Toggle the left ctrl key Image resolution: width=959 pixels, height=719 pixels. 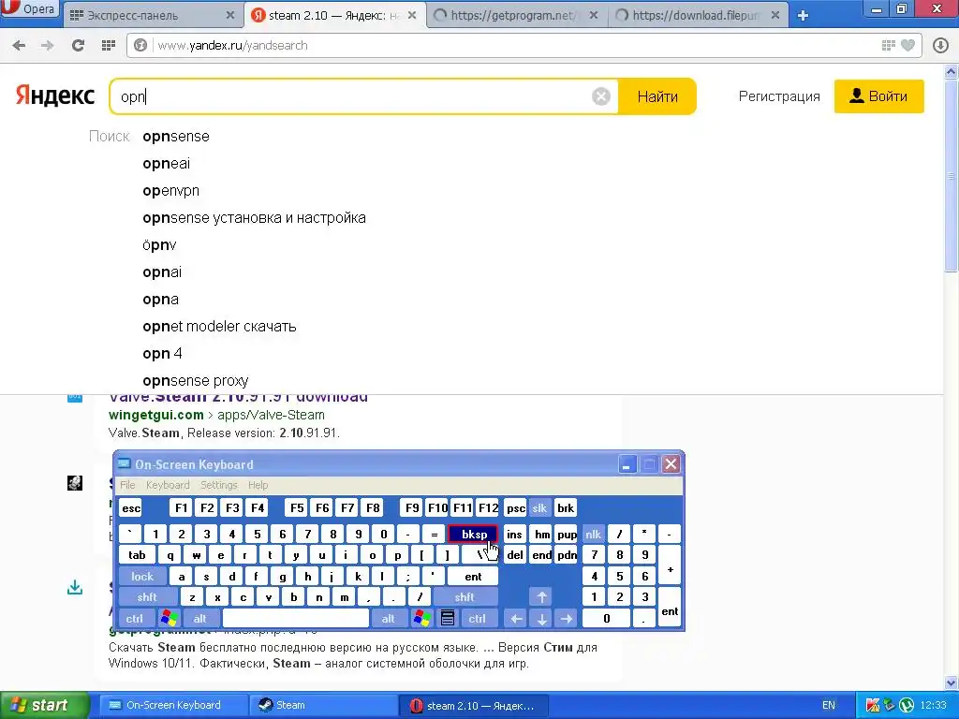[x=135, y=619]
